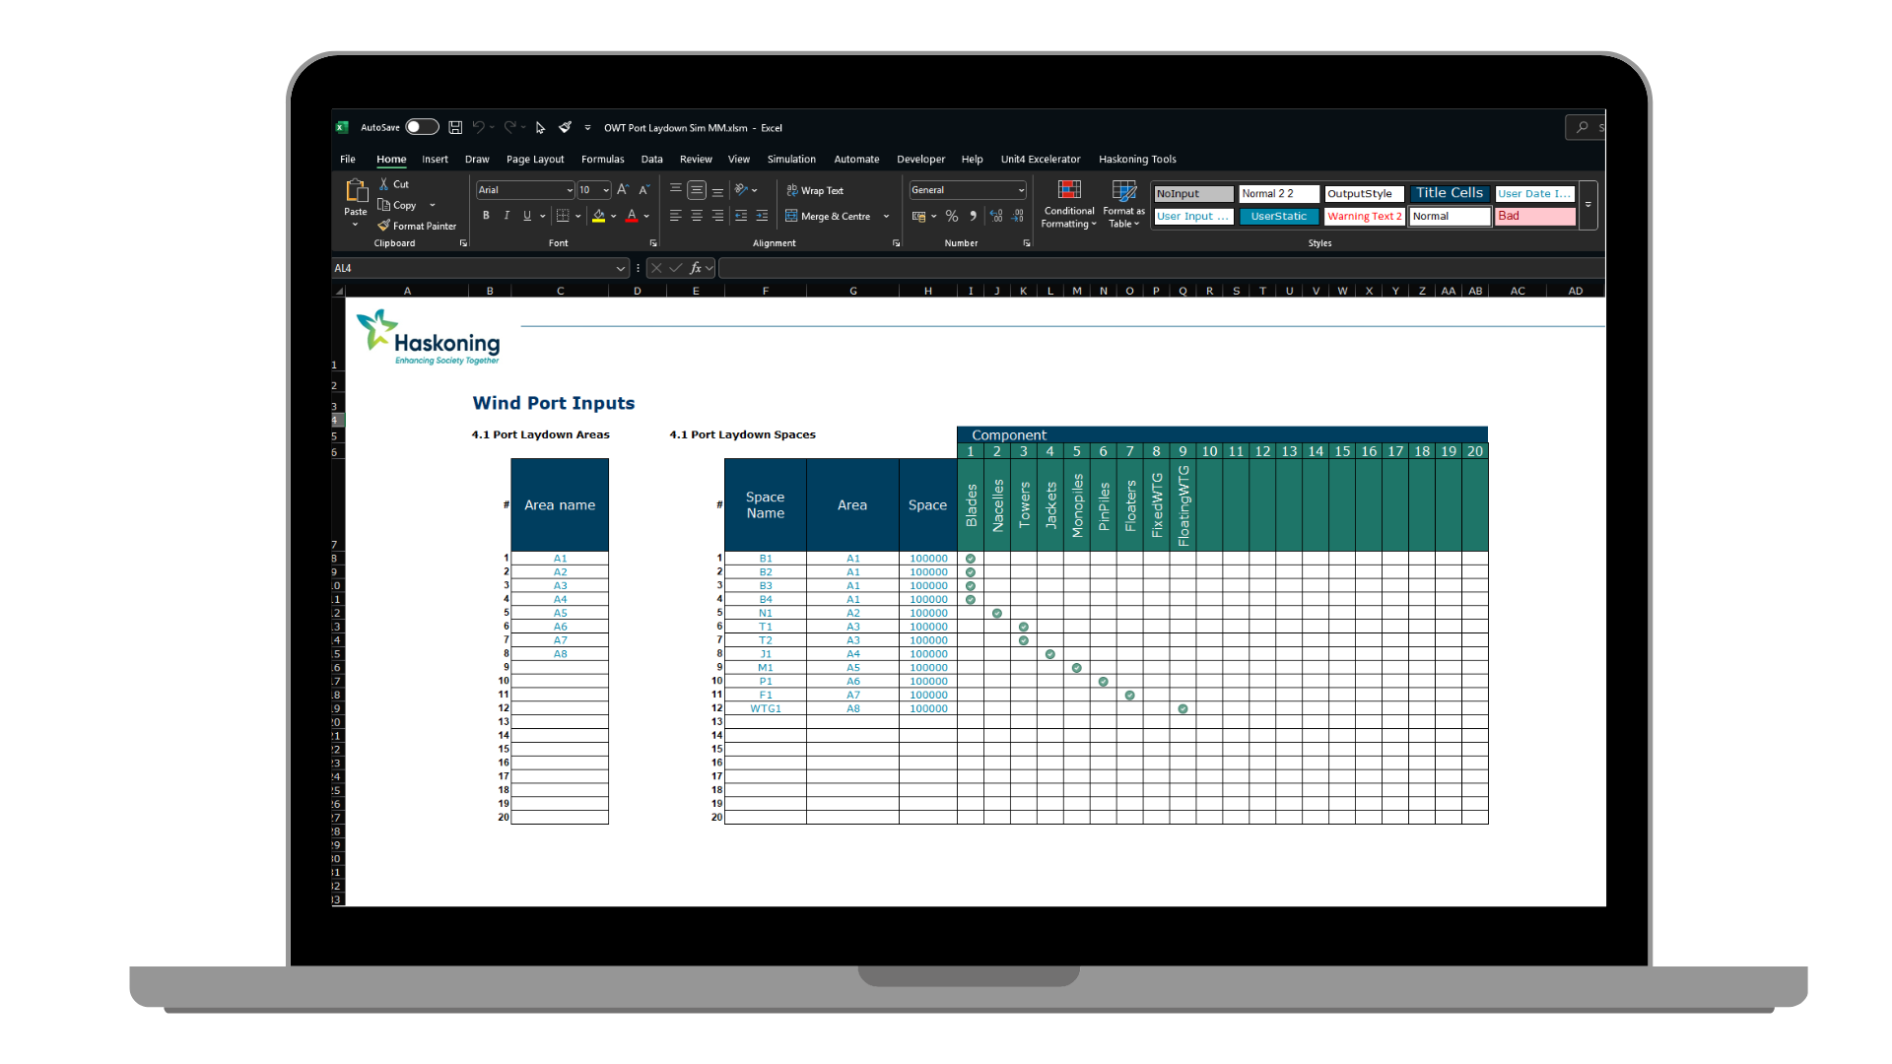Apply italic formatting
Viewport: 1892px width, 1064px height.
tap(507, 216)
